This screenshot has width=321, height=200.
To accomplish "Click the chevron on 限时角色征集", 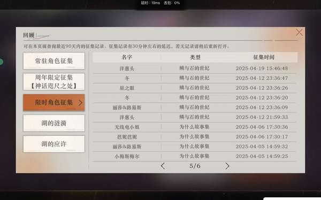I will coord(80,103).
